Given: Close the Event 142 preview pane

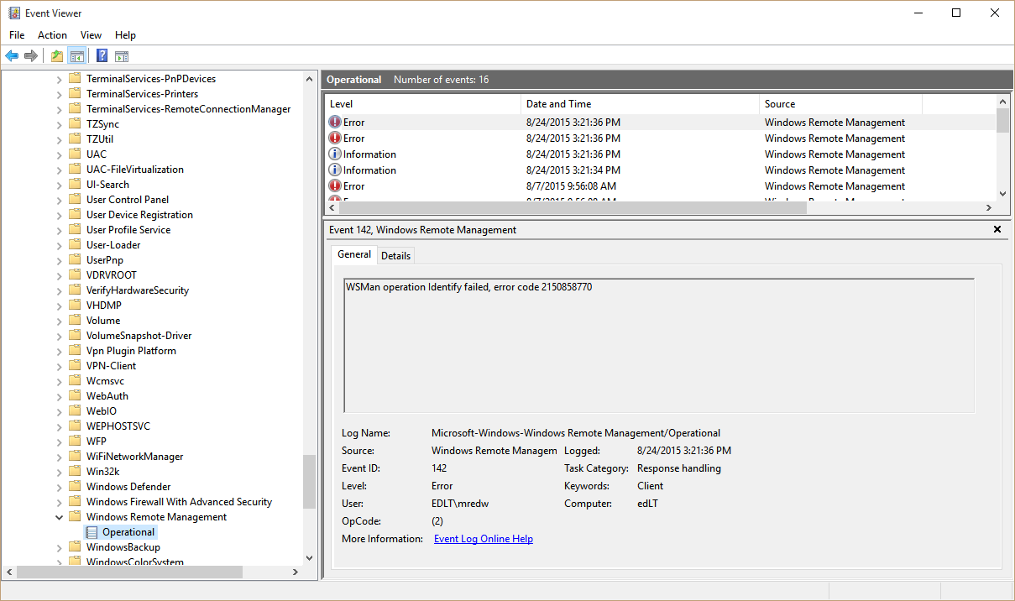Looking at the screenshot, I should tap(997, 229).
